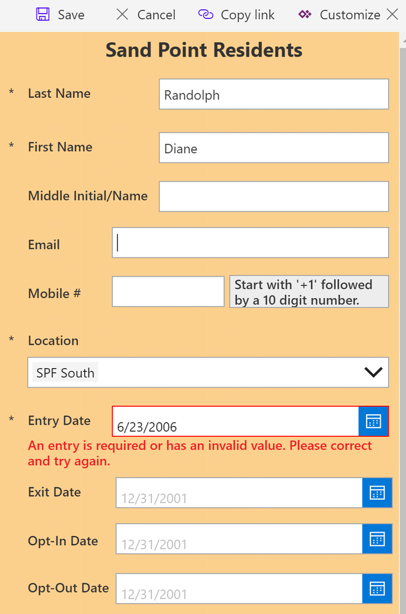The height and width of the screenshot is (614, 406).
Task: Cancel editing the form
Action: pyautogui.click(x=145, y=14)
